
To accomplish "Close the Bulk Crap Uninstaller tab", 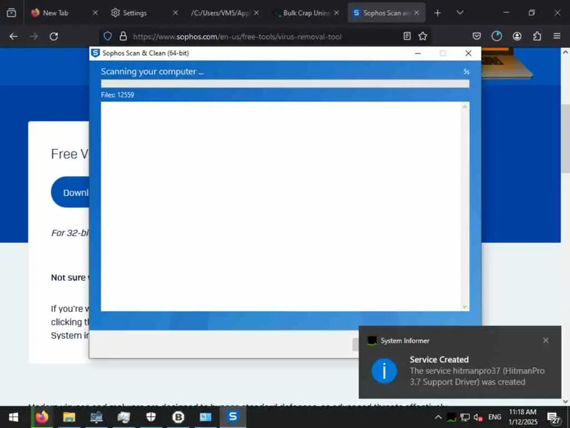I will [x=336, y=13].
